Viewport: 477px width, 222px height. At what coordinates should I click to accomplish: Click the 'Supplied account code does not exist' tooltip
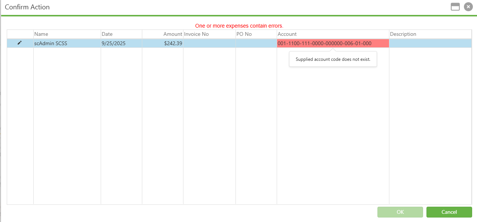click(x=333, y=59)
